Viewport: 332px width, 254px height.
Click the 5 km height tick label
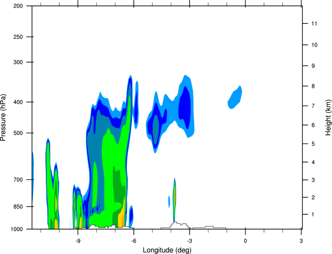pyautogui.click(x=313, y=144)
